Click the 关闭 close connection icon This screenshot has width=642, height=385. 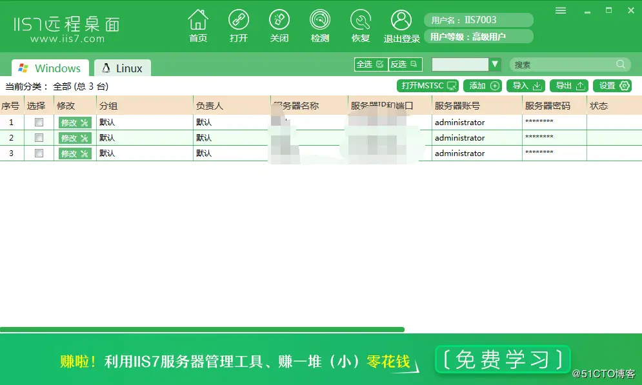coord(279,26)
